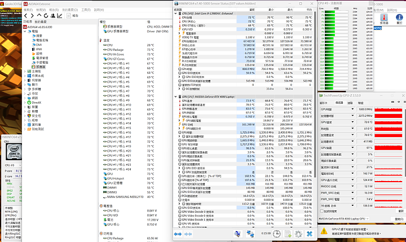Select HWiNFO VDDQ TX 1.100 V row
The image size is (406, 242).
pos(245,37)
